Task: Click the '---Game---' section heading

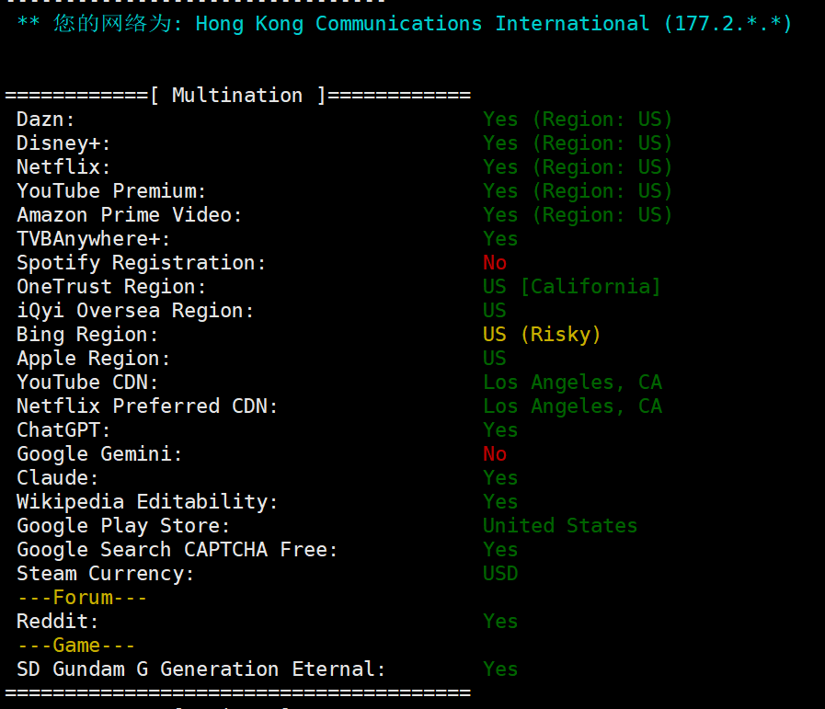Action: (x=76, y=646)
